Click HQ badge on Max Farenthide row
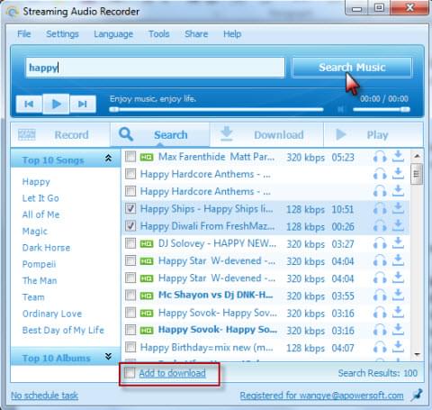 click(x=147, y=157)
